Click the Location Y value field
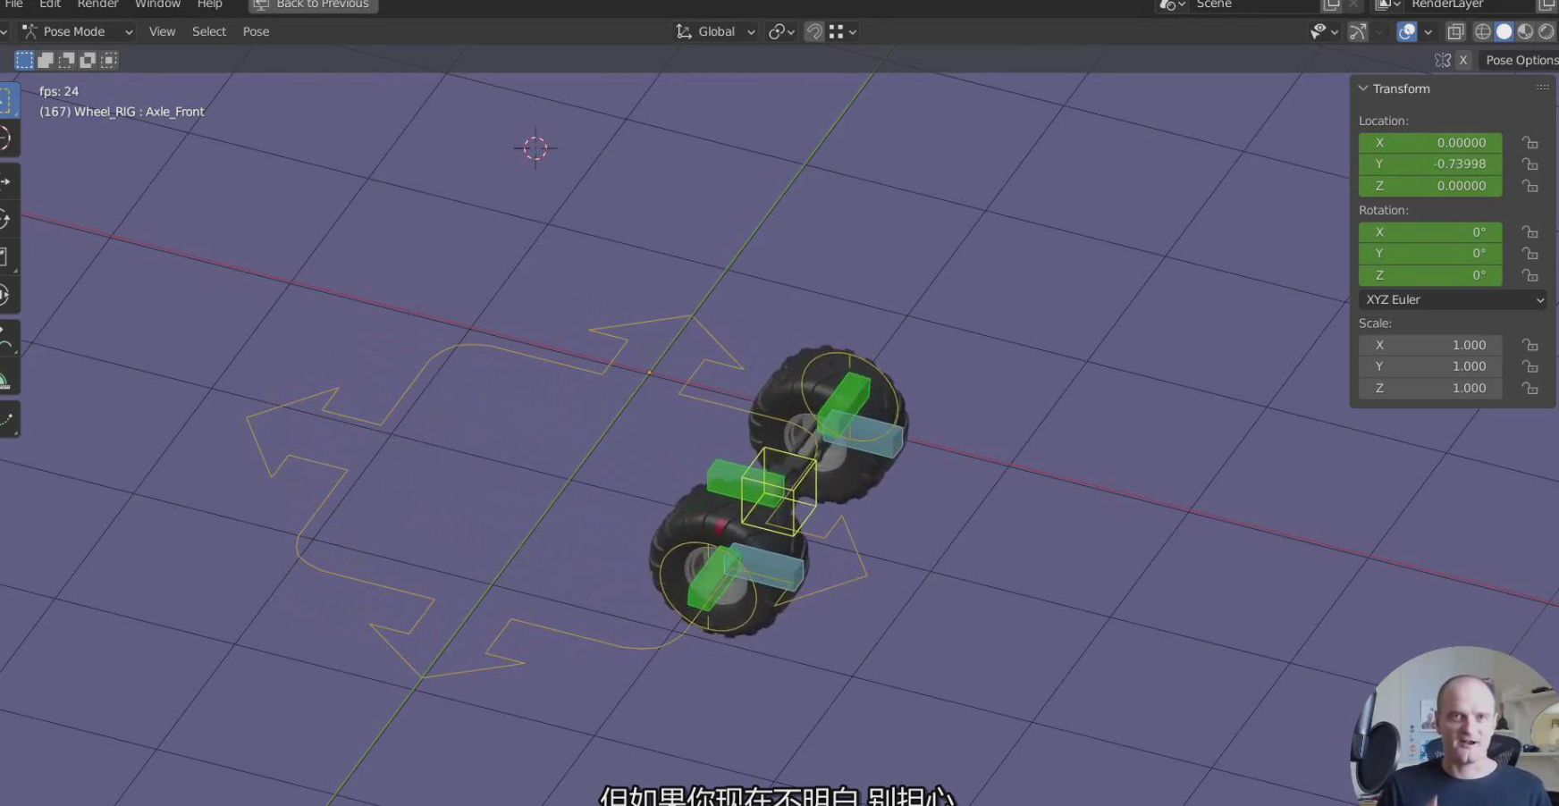The image size is (1559, 806). pyautogui.click(x=1430, y=164)
